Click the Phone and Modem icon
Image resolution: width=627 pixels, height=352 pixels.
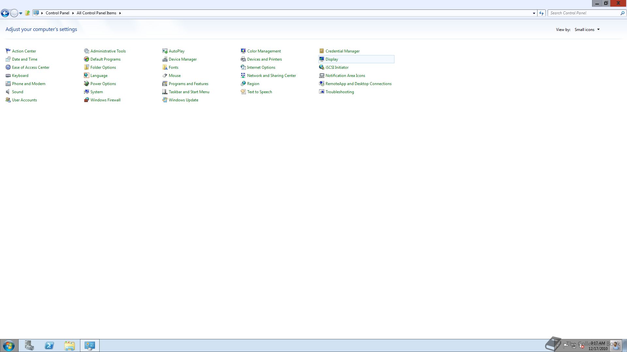coord(8,83)
